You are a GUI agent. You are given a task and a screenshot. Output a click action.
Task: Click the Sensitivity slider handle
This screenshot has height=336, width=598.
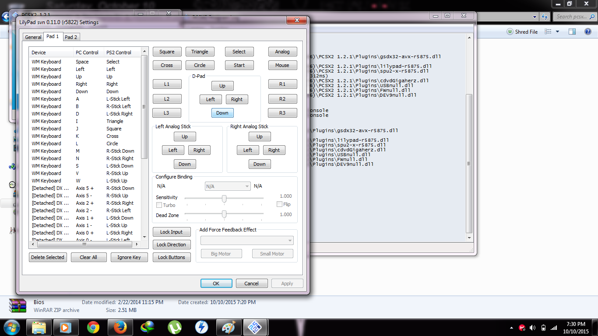tap(224, 199)
